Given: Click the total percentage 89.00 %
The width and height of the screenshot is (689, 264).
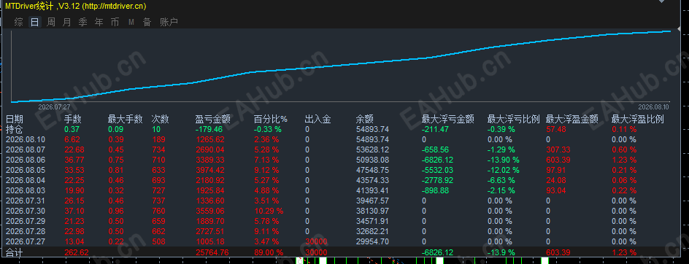Looking at the screenshot, I should pyautogui.click(x=269, y=252).
